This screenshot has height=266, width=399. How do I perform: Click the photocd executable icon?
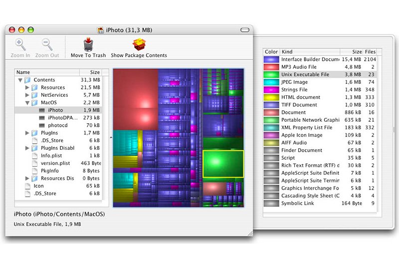pyautogui.click(x=42, y=125)
